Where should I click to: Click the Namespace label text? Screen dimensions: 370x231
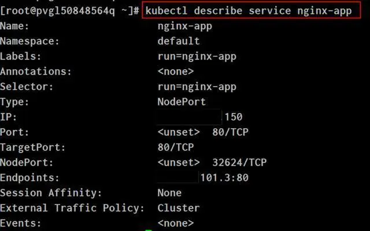(x=29, y=42)
